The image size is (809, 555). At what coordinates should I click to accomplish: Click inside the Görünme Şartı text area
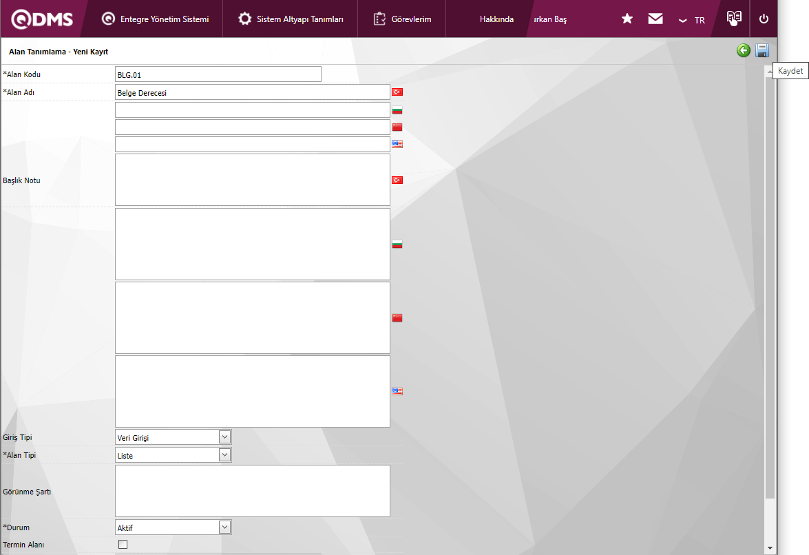pos(252,491)
